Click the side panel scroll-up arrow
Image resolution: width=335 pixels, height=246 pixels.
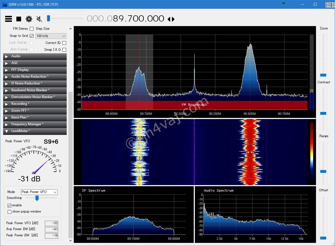click(x=71, y=29)
